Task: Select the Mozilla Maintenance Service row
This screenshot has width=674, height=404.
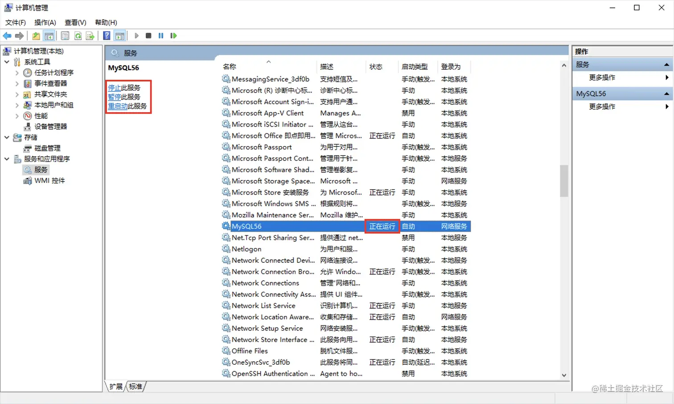Action: pyautogui.click(x=345, y=215)
